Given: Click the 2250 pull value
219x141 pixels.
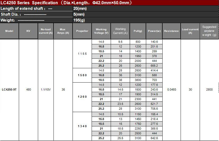Looking at the screenshot, I should point(138,129).
